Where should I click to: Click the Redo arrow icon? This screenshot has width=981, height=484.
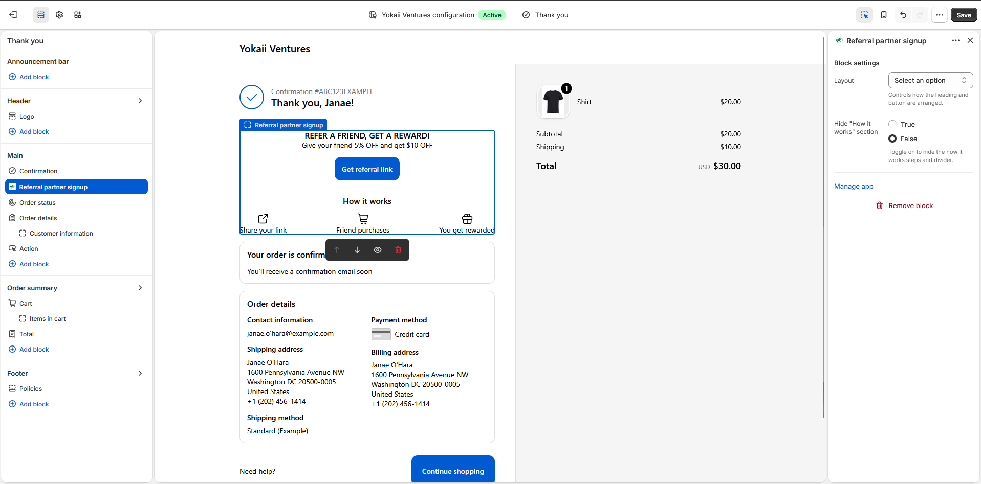(x=920, y=15)
